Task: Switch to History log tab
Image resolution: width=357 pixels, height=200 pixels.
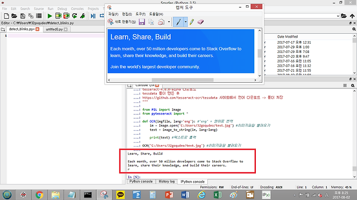Action: pos(167,181)
